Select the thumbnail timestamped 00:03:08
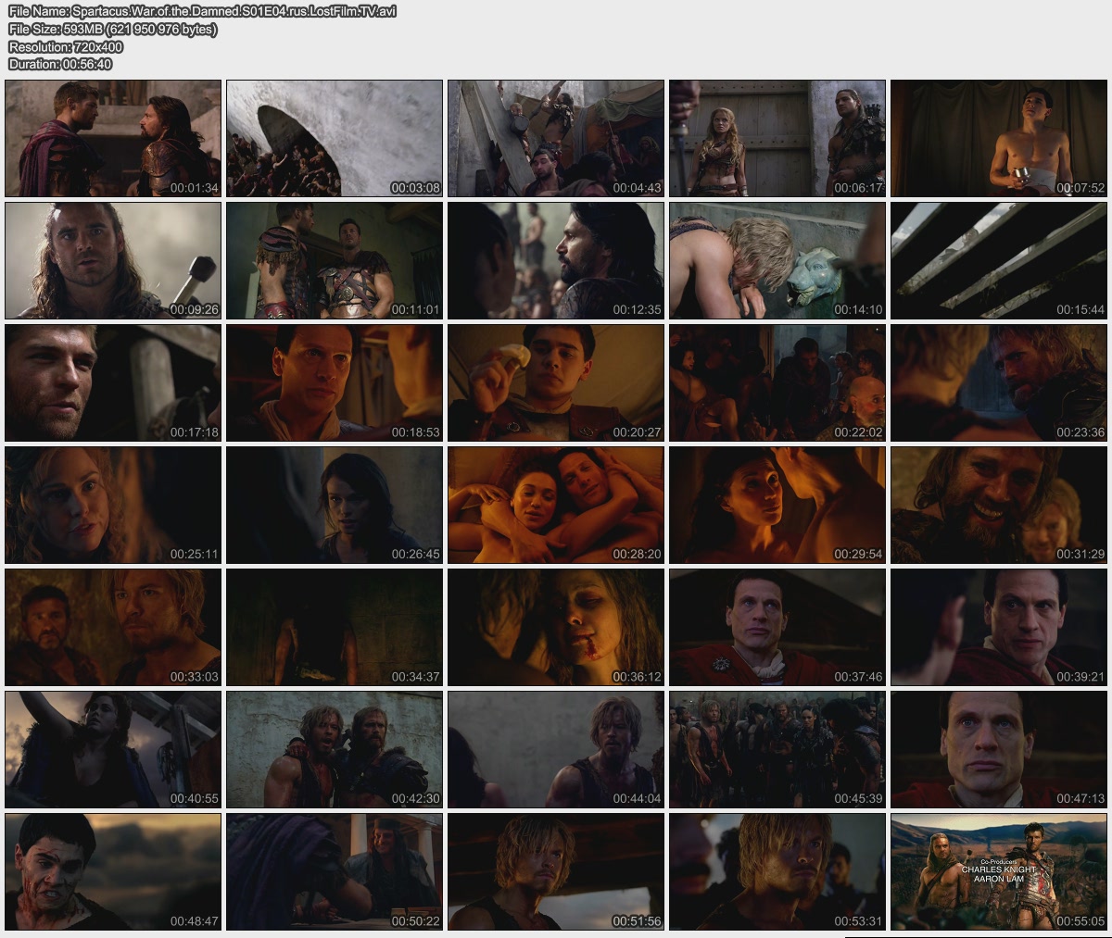1112x938 pixels. click(x=335, y=138)
